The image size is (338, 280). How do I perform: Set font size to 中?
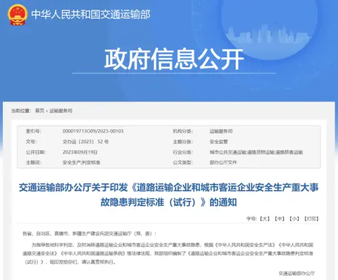(x=280, y=219)
